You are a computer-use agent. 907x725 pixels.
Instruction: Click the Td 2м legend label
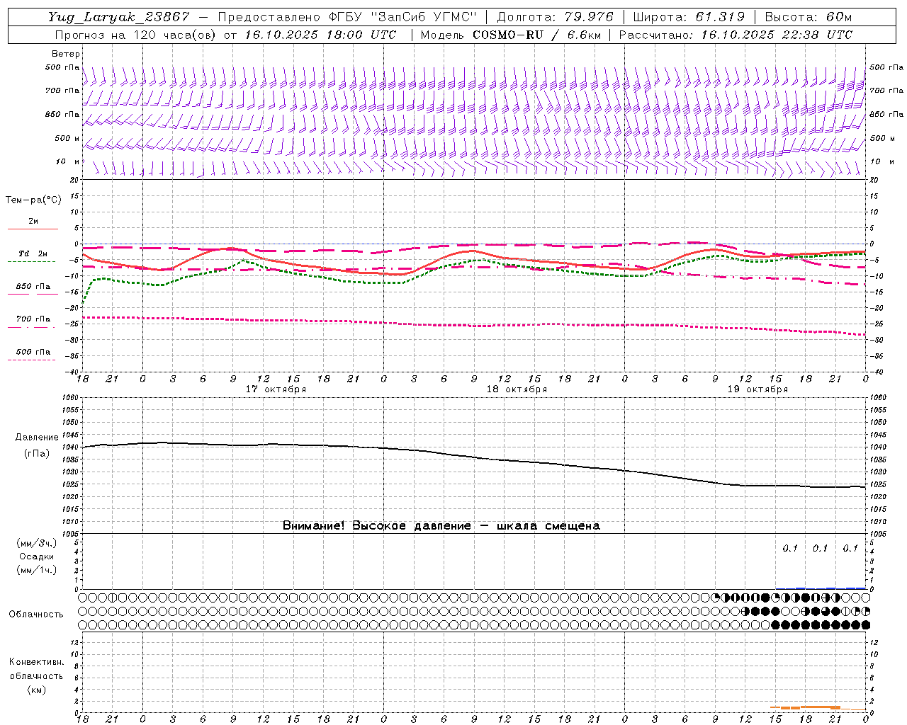pyautogui.click(x=33, y=253)
